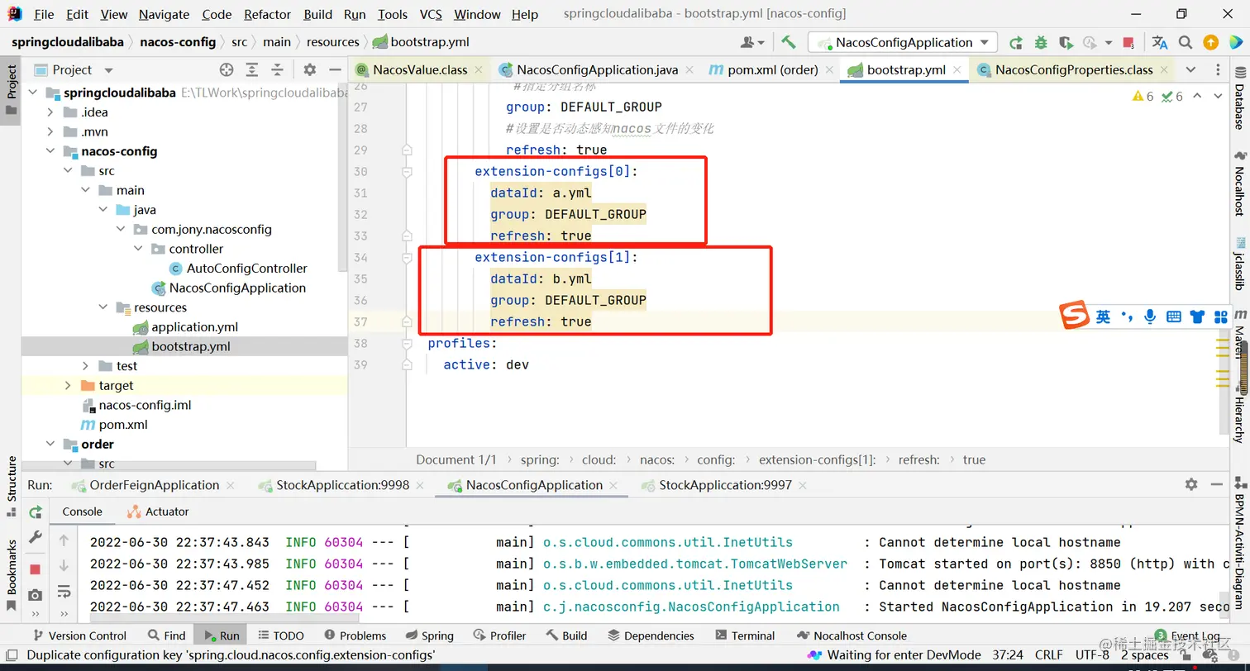Screen dimensions: 1250x671
Task: Open the Terminal tool window
Action: pos(744,635)
